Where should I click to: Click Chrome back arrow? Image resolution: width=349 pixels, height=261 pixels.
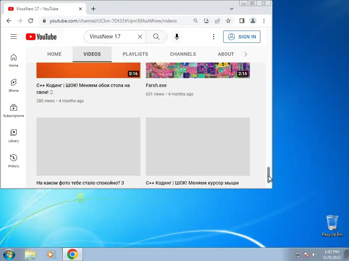point(9,21)
